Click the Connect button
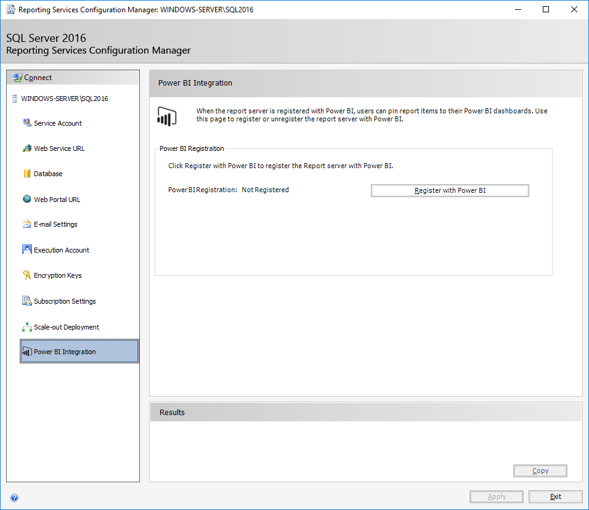589x510 pixels. click(x=73, y=78)
